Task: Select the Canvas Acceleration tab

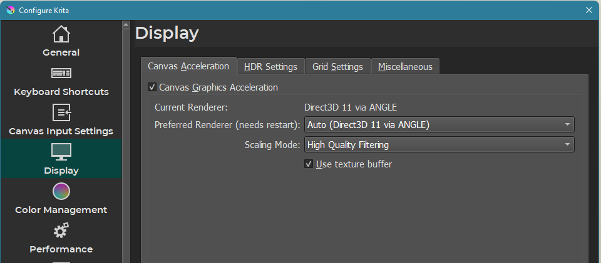Action: pos(188,66)
